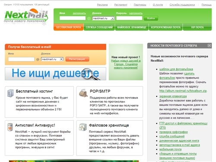
Task: Click the Регистрация button
Action: tap(77, 59)
